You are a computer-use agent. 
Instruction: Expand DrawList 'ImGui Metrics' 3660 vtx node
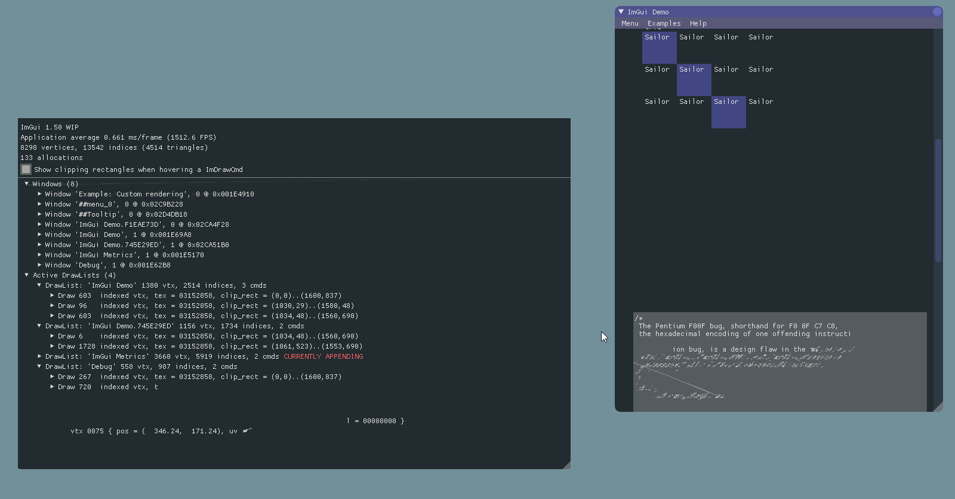39,356
